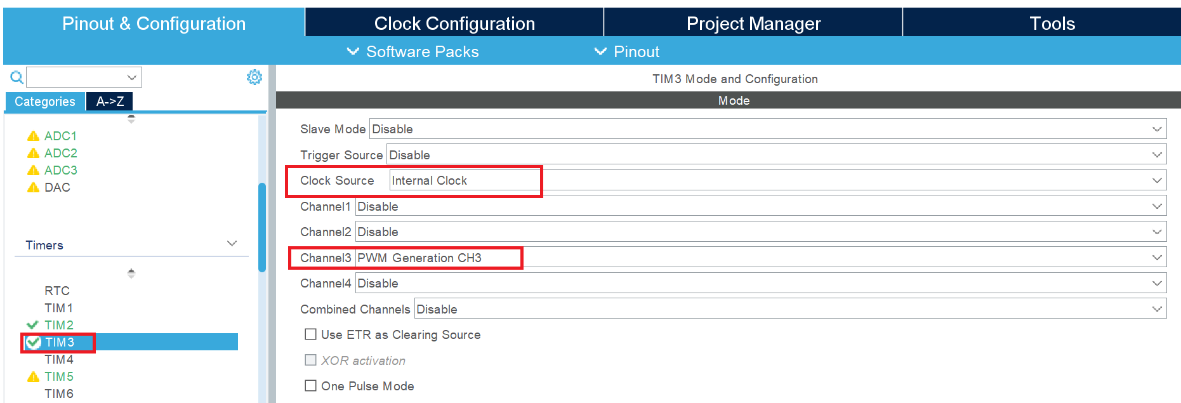This screenshot has height=403, width=1181.
Task: Toggle the XOR activation checkbox
Action: click(x=310, y=360)
